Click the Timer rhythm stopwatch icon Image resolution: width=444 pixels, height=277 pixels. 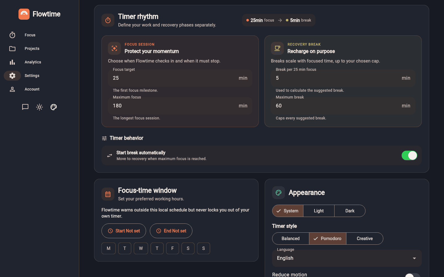pyautogui.click(x=108, y=20)
